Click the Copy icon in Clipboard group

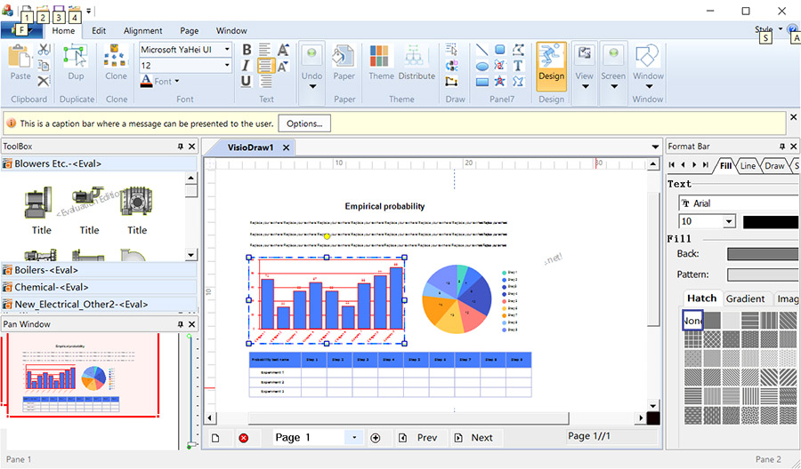coord(44,65)
